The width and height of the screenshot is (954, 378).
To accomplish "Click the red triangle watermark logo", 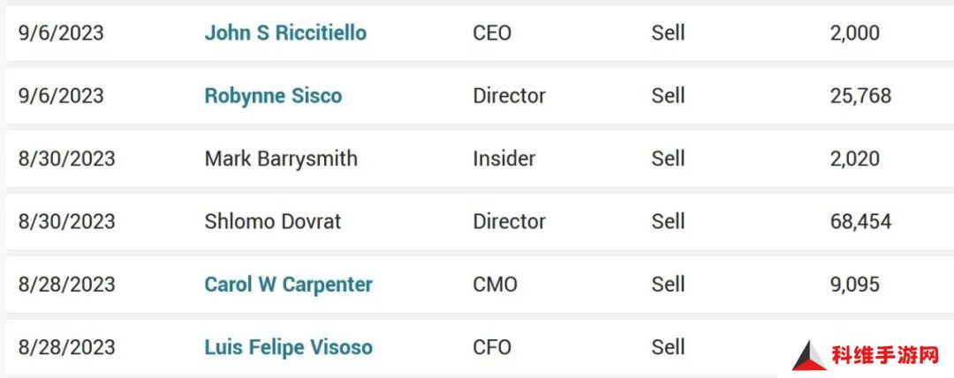I will 808,356.
